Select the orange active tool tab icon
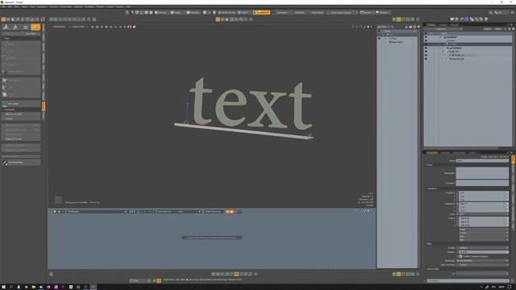Screen dimensions: 516x290 click(x=35, y=27)
